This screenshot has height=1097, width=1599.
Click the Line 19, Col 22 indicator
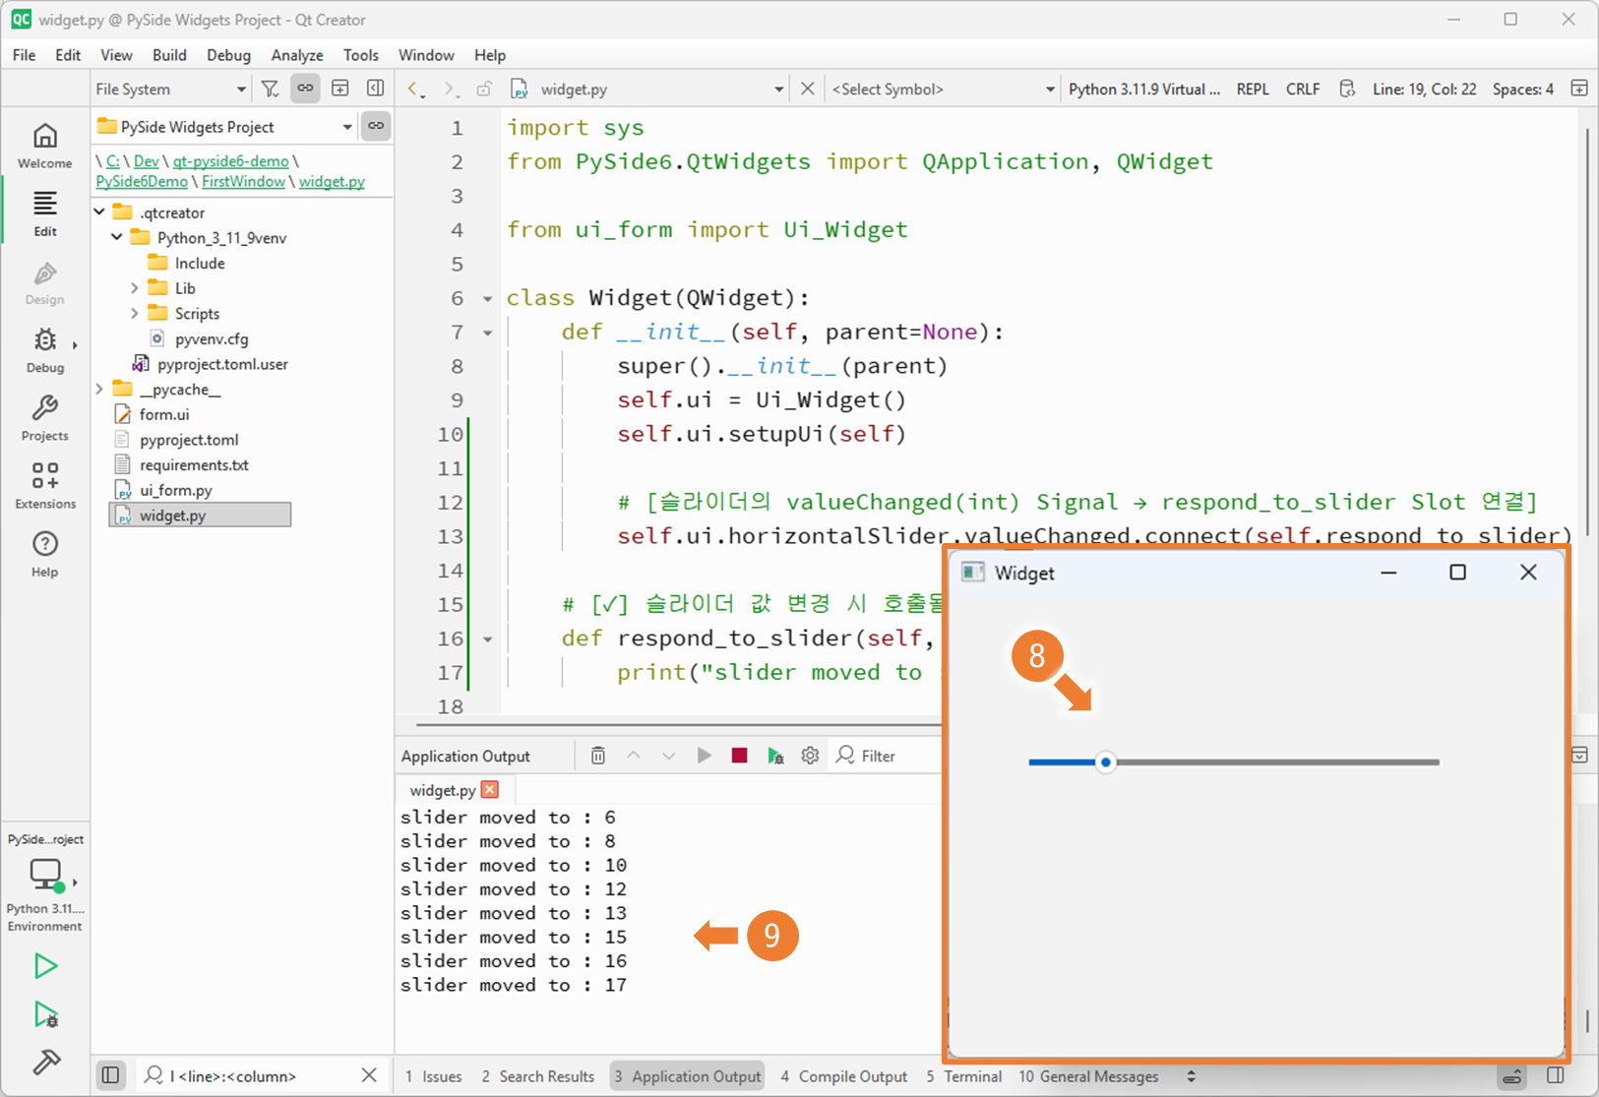point(1425,89)
